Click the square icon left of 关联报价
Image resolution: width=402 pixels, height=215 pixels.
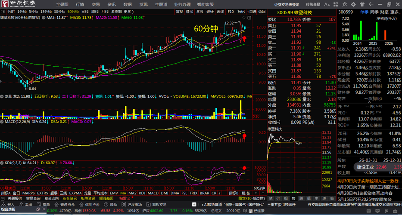pos(3,198)
